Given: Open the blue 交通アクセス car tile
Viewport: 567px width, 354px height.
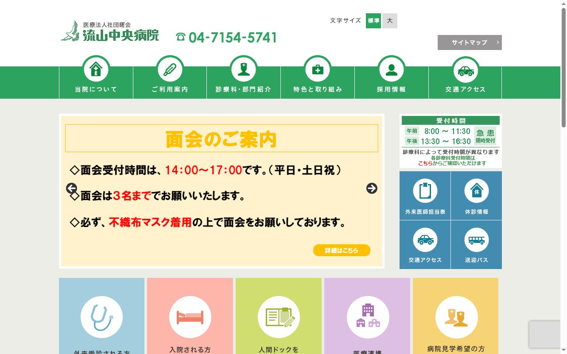Looking at the screenshot, I should tap(425, 245).
